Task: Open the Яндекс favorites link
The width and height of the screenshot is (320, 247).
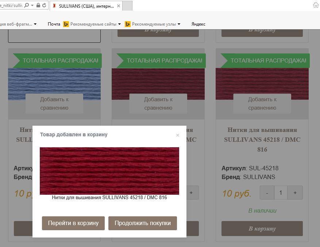Action: [198, 24]
